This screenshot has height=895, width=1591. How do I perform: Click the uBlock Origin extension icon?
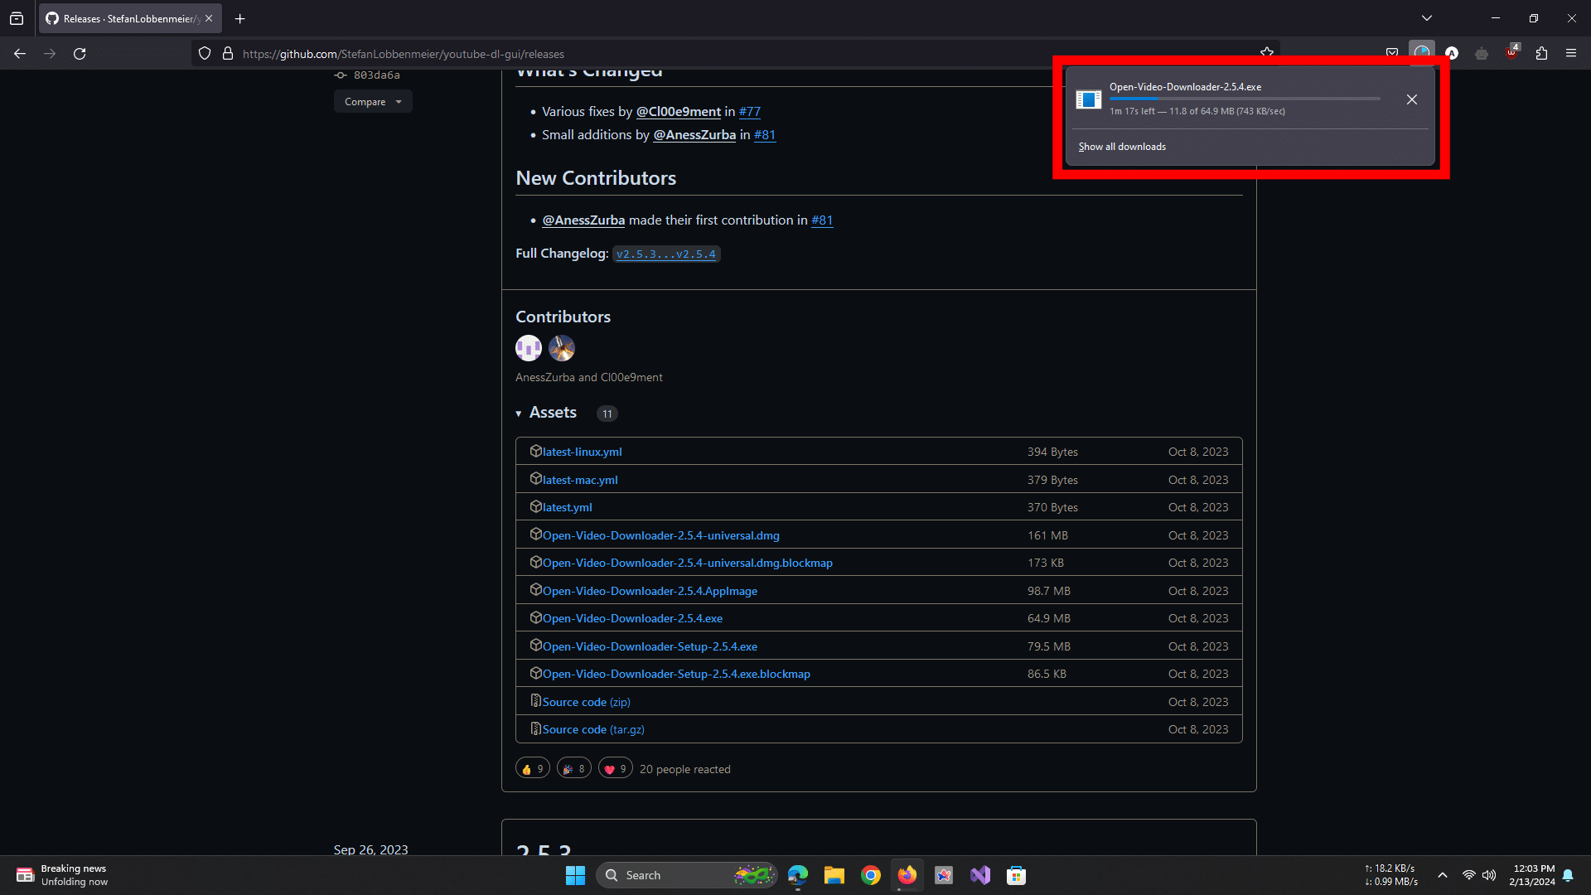(x=1511, y=53)
